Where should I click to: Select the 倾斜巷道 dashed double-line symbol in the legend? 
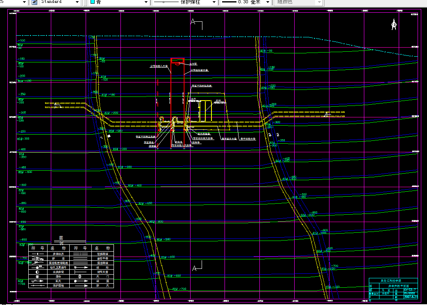tap(81, 254)
